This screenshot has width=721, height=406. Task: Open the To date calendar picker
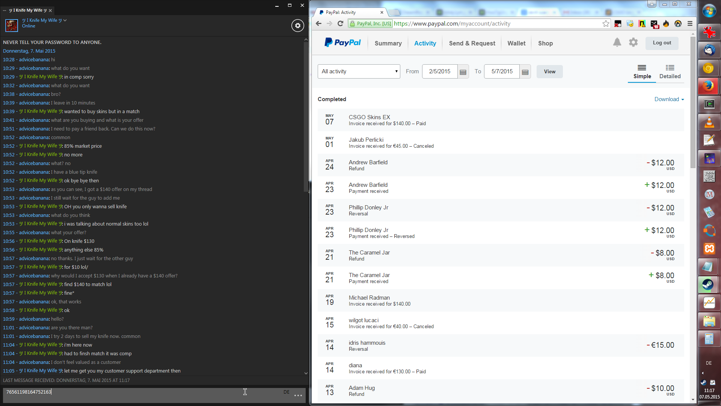525,72
